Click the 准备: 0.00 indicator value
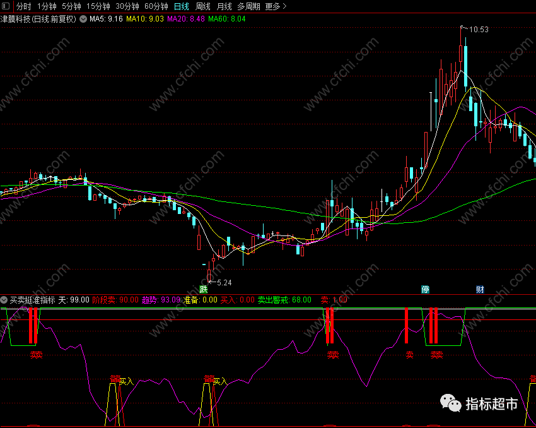The image size is (536, 428). tap(201, 300)
